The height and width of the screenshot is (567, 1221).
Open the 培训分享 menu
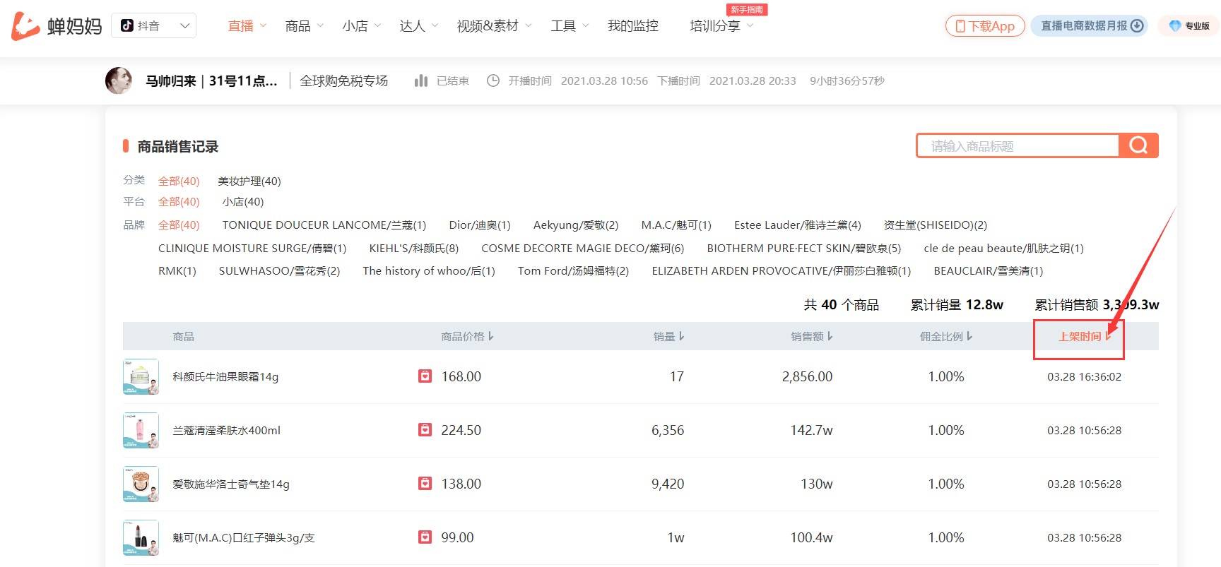click(721, 26)
